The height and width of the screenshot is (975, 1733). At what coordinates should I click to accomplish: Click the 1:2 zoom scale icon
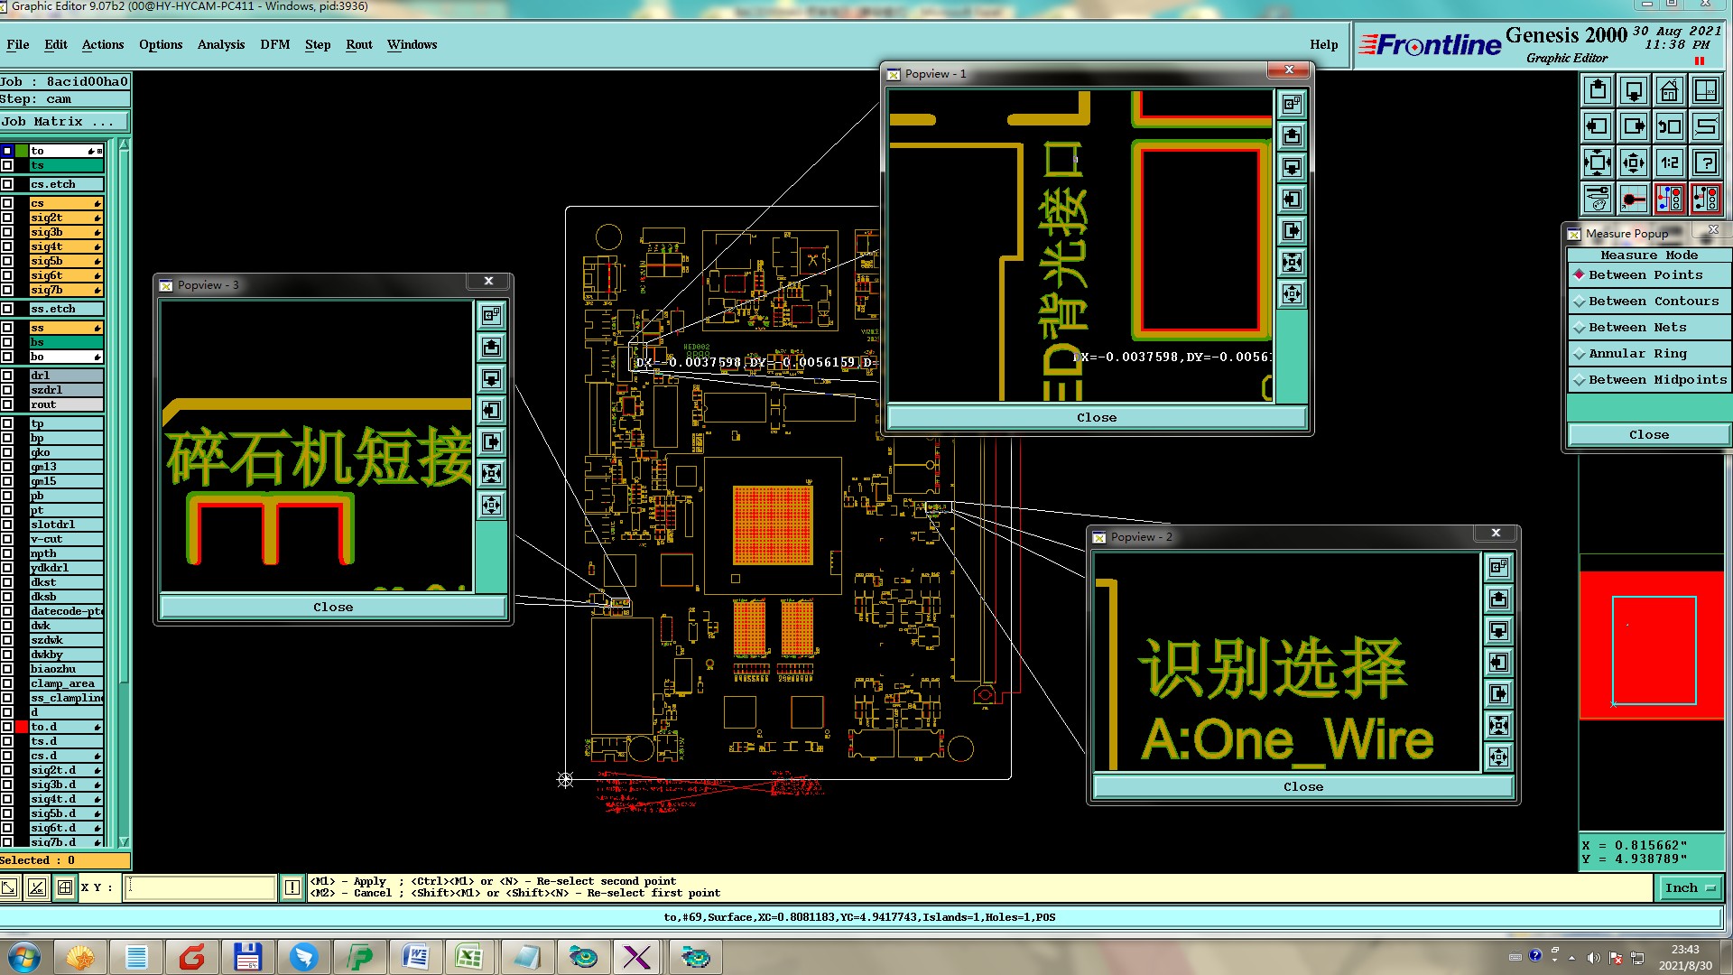click(x=1669, y=162)
